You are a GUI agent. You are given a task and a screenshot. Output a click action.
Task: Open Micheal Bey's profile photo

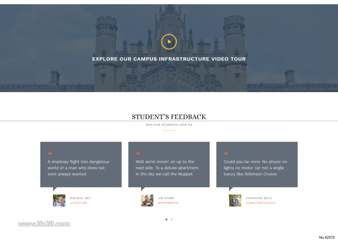click(x=59, y=200)
